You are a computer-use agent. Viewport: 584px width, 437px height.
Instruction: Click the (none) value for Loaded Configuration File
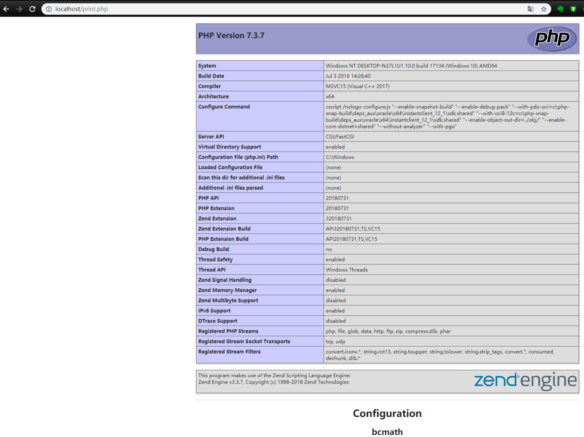click(333, 167)
